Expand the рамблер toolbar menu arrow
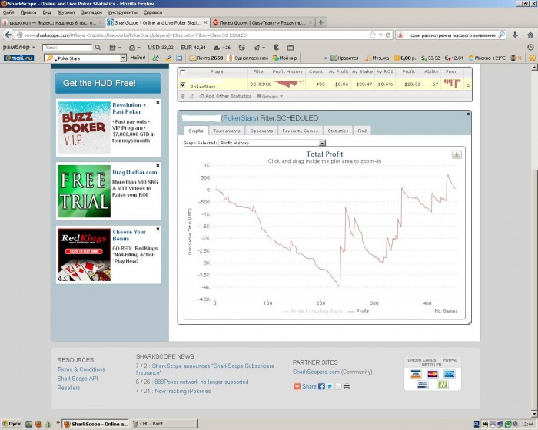This screenshot has width=538, height=430. tap(34, 48)
